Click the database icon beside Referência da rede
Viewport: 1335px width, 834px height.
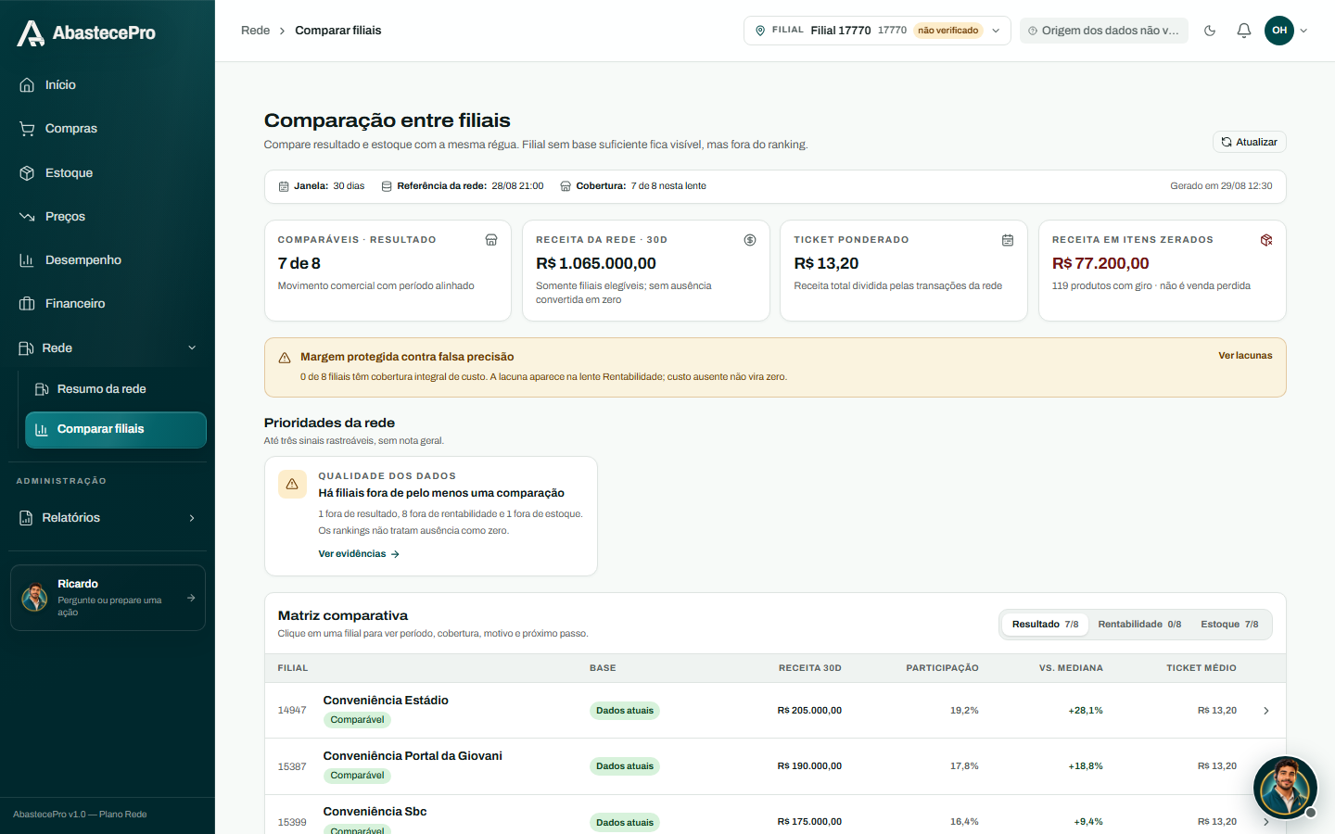pyautogui.click(x=387, y=186)
